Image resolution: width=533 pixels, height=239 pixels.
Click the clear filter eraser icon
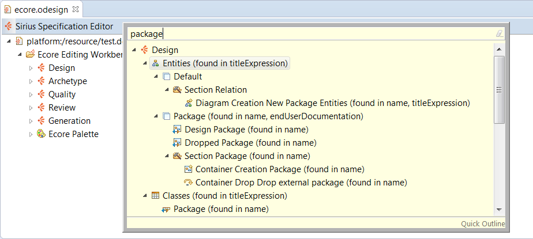point(499,34)
